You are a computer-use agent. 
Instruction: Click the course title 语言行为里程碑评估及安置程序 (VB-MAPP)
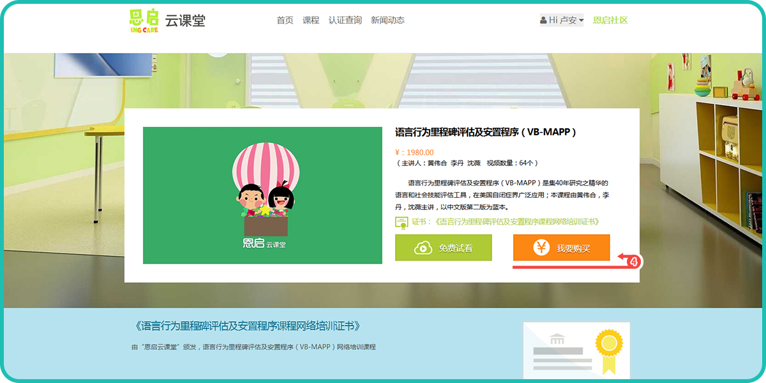(486, 133)
